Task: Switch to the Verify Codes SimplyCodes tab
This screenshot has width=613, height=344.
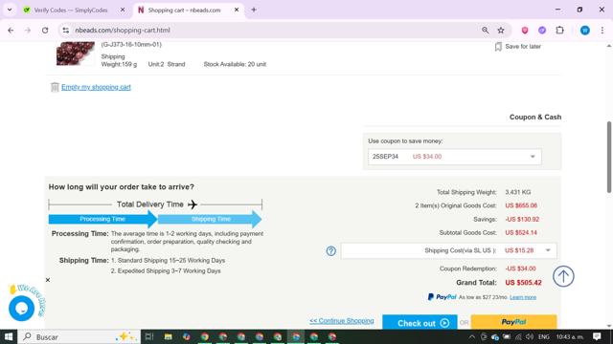Action: coord(71,11)
